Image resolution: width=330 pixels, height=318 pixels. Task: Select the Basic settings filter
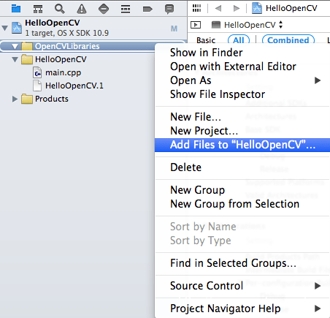click(206, 40)
